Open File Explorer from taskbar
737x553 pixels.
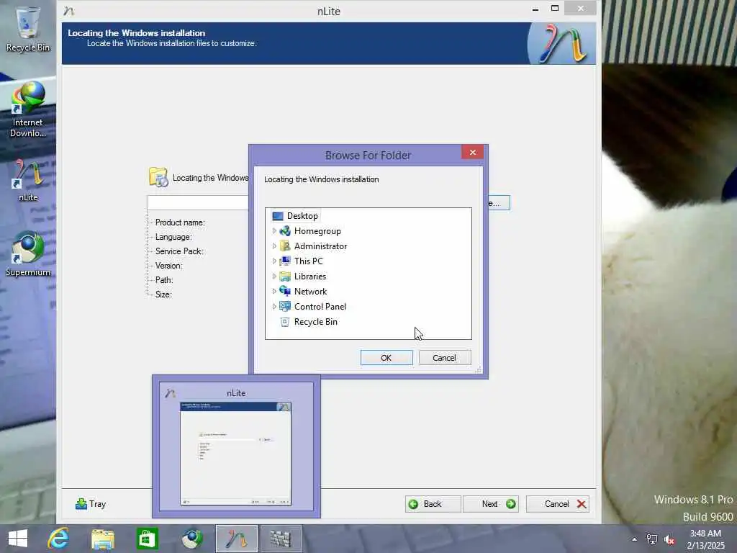point(102,539)
